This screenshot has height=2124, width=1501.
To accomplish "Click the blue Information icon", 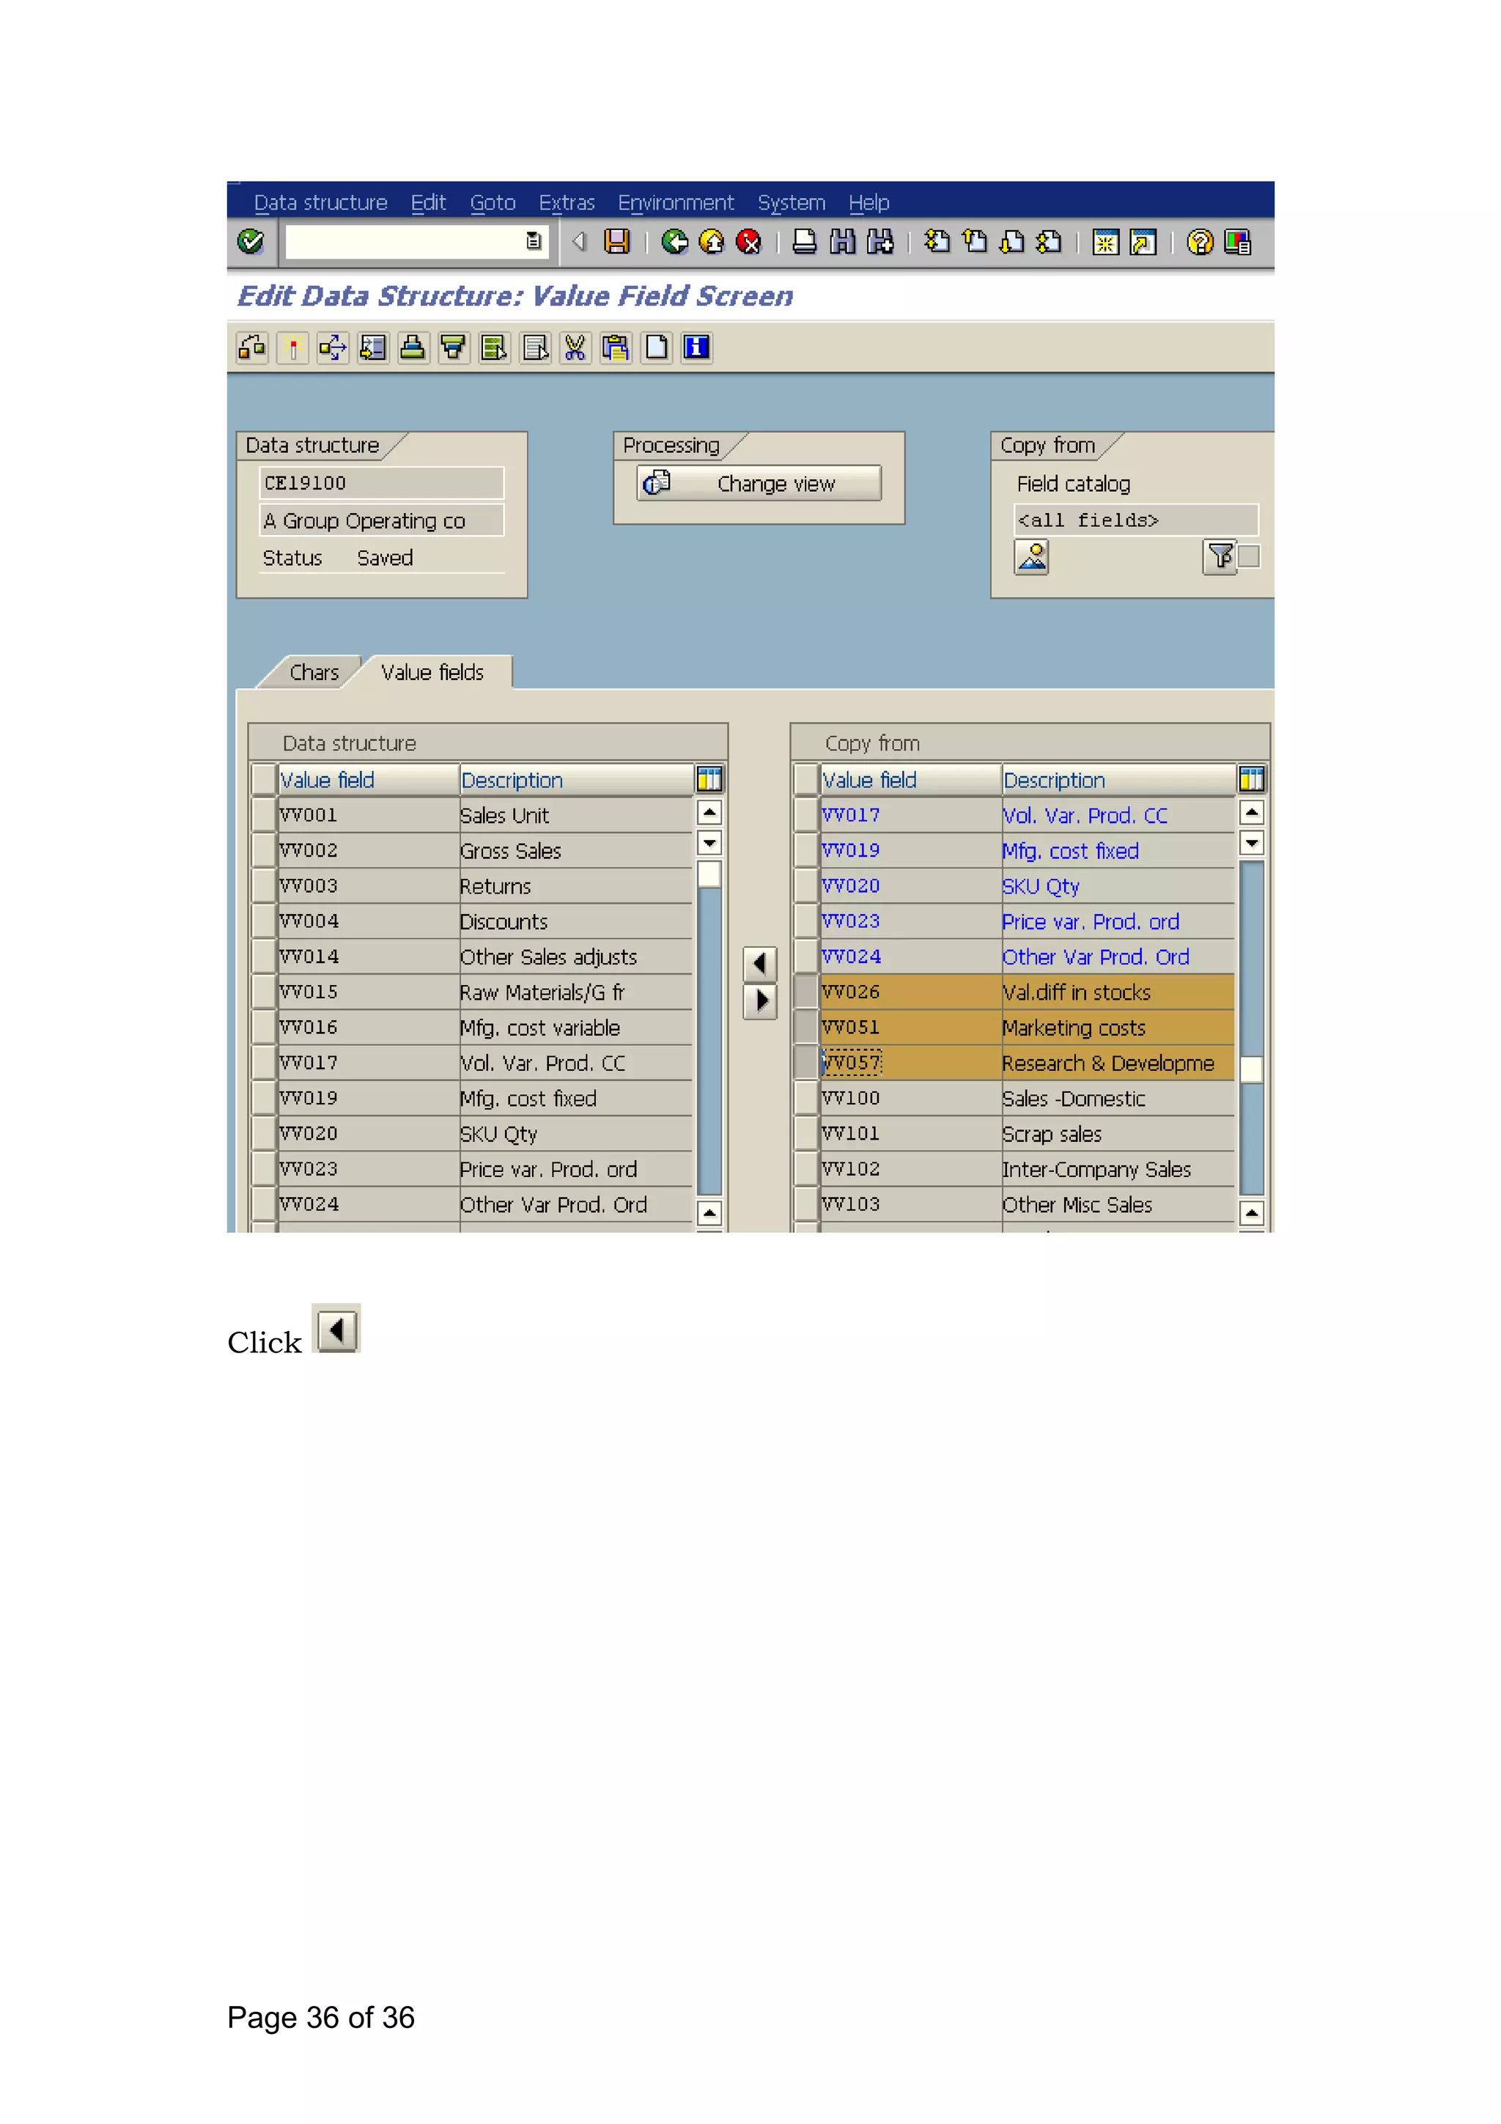I will click(696, 348).
